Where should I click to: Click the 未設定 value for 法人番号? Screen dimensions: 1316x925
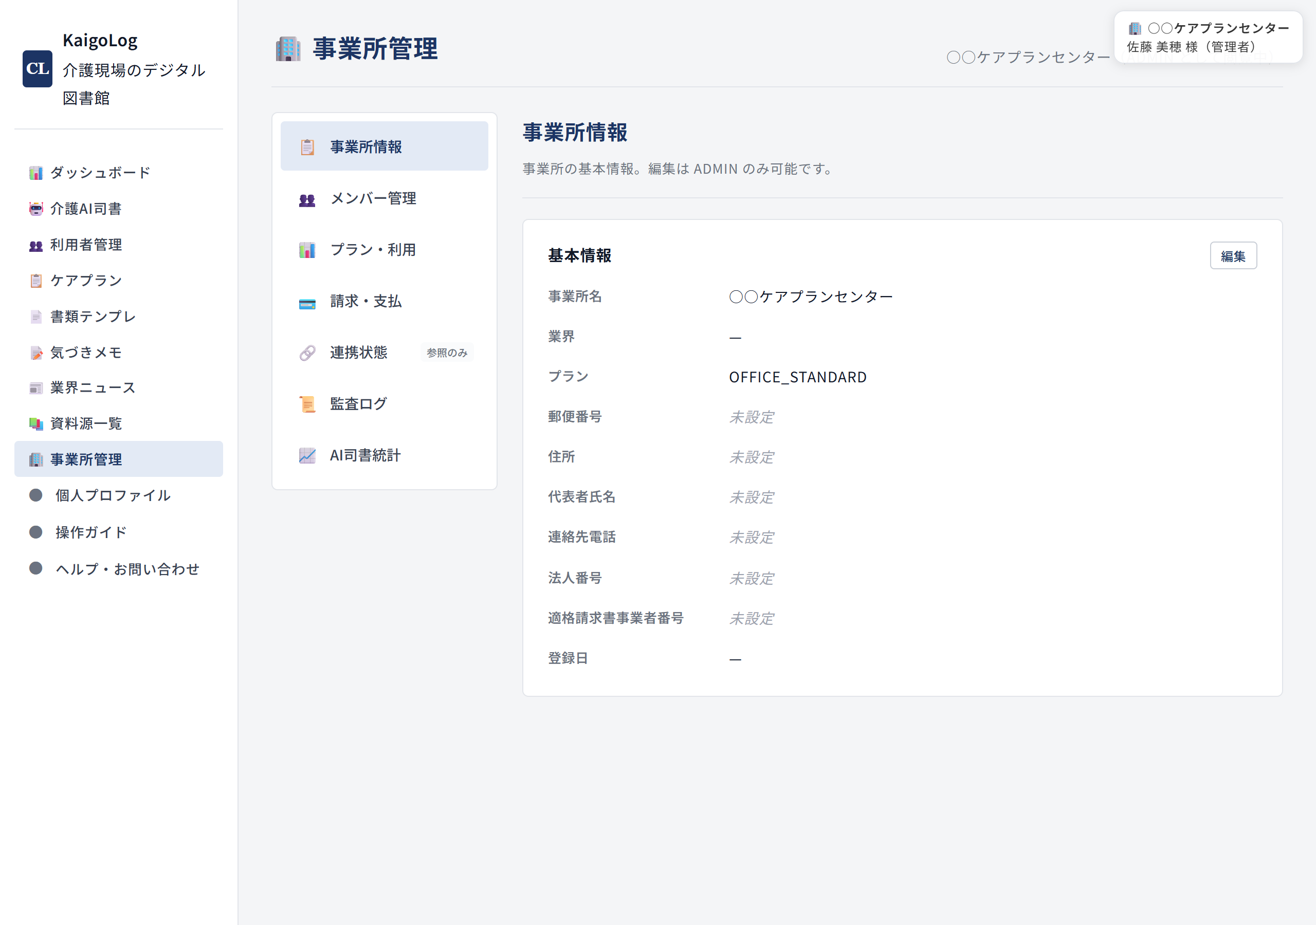point(752,579)
